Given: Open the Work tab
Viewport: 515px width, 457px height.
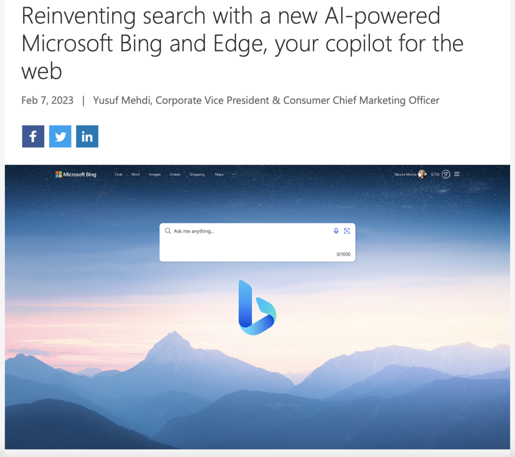Looking at the screenshot, I should click(135, 175).
